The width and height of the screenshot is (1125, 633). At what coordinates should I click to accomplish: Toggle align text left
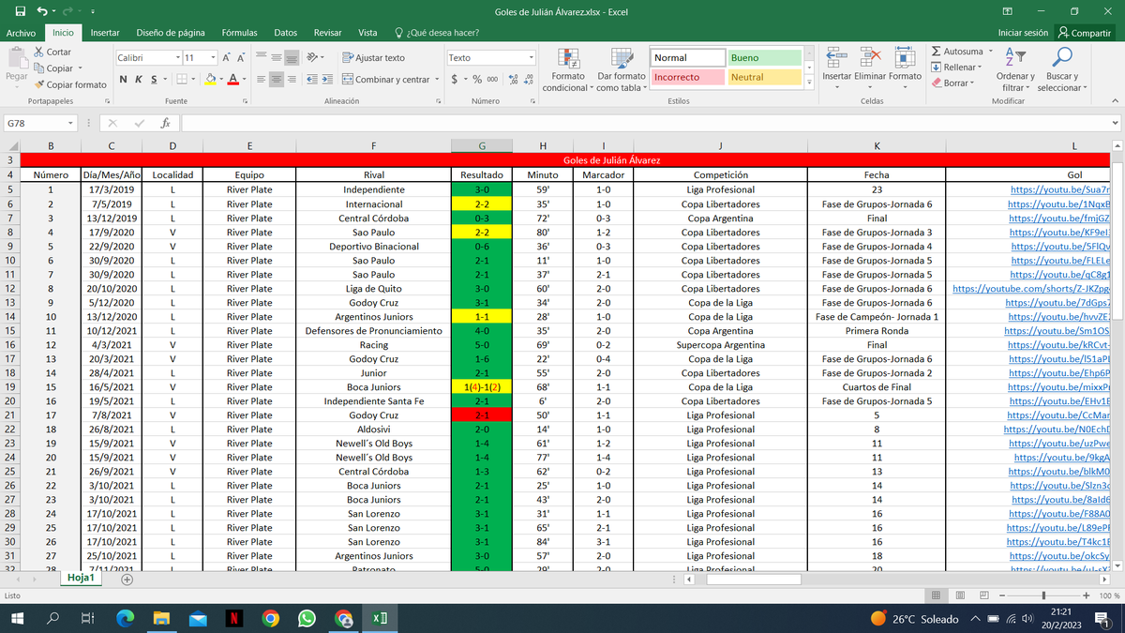(x=262, y=80)
